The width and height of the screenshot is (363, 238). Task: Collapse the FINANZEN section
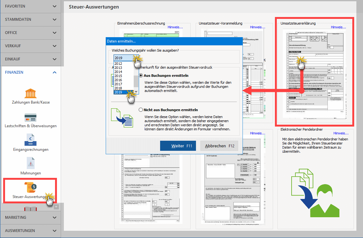(x=30, y=72)
